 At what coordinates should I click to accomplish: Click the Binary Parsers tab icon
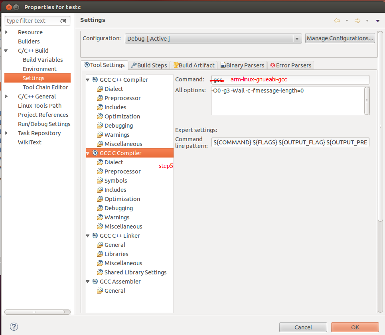223,65
